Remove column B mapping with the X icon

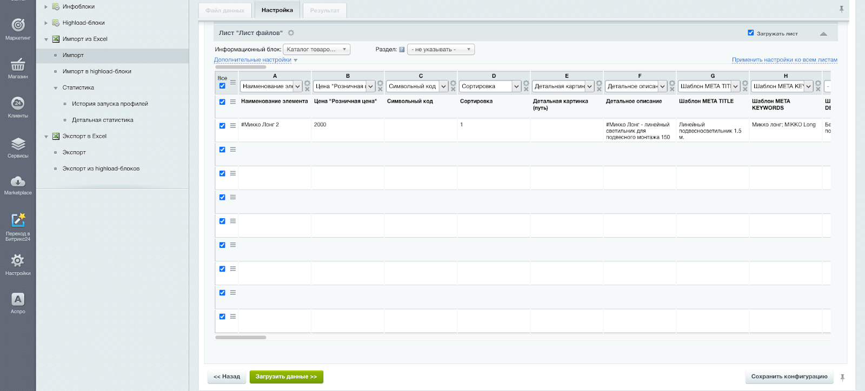(x=380, y=90)
